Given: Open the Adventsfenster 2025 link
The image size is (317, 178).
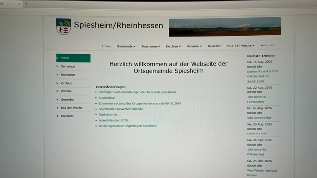Looking at the screenshot, I should click(x=113, y=120).
